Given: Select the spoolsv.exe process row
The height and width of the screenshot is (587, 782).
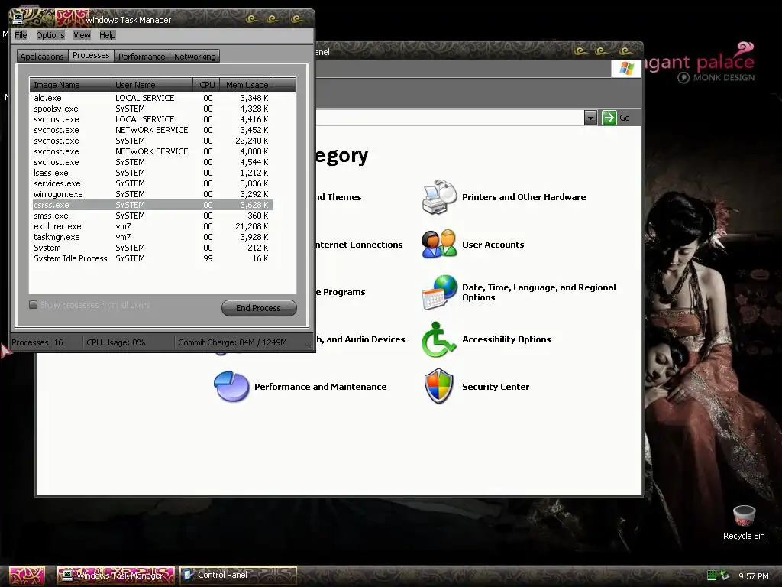Looking at the screenshot, I should coord(152,109).
